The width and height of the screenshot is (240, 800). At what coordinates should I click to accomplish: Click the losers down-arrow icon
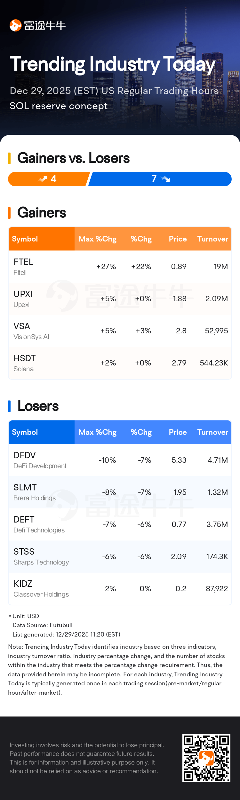coord(165,179)
